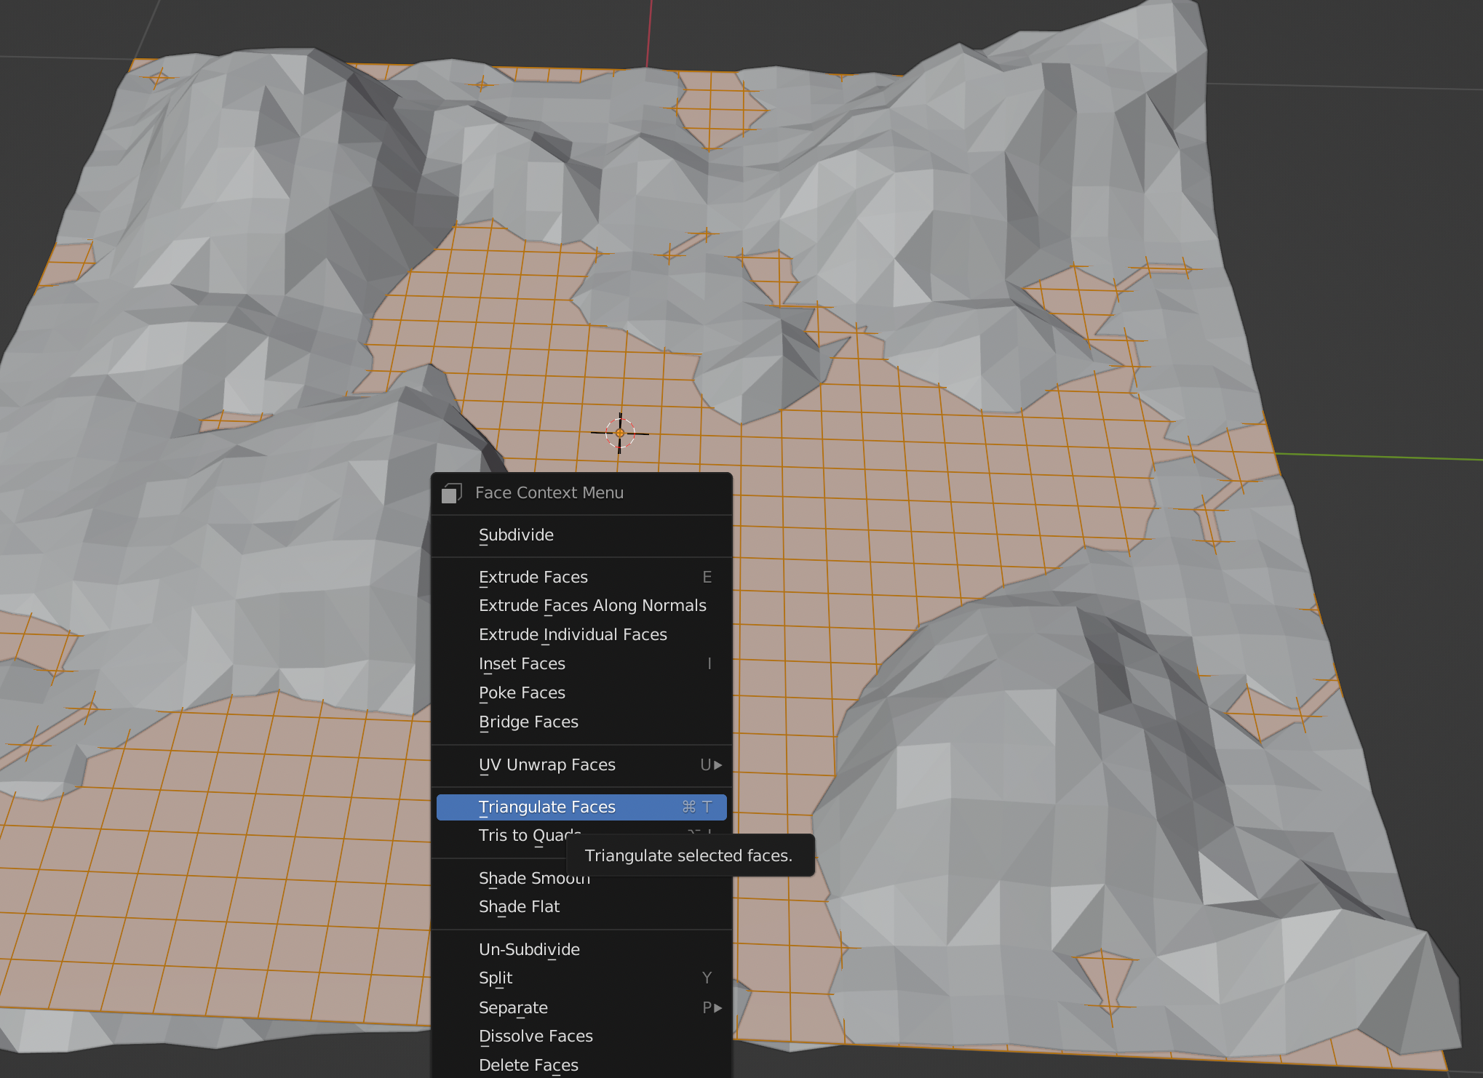Click the 3D cursor in the viewport
Screen dimensions: 1483x1078
click(x=620, y=434)
